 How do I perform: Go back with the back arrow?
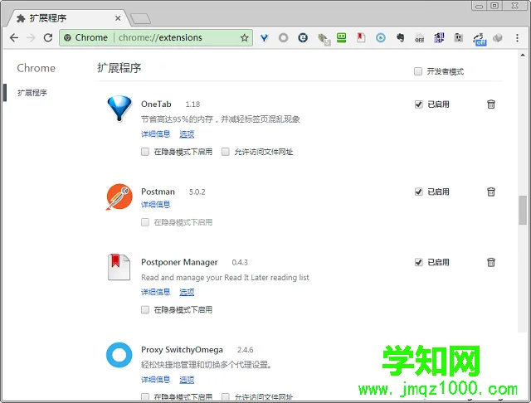[14, 37]
